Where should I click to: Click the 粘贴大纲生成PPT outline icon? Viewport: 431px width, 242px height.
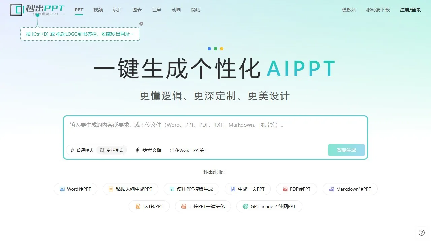tap(111, 189)
